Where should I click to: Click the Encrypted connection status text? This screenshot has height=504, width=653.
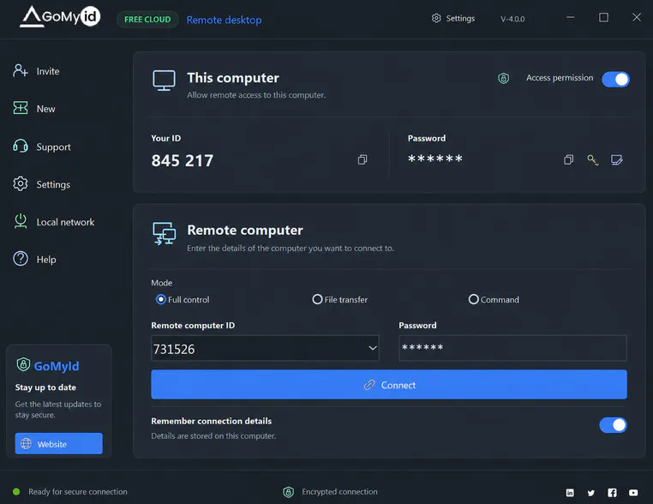(x=340, y=492)
